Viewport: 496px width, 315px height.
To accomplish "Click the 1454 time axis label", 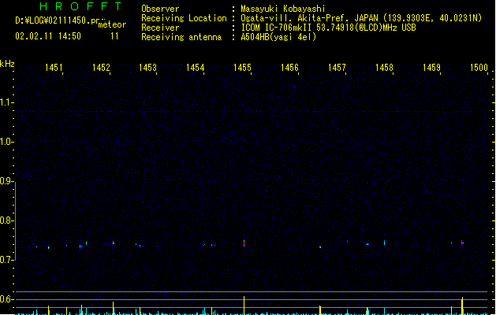I will 196,68.
